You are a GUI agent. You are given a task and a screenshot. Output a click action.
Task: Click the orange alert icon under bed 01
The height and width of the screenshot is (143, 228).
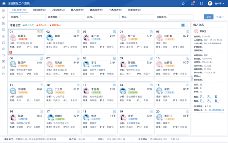pos(11,52)
